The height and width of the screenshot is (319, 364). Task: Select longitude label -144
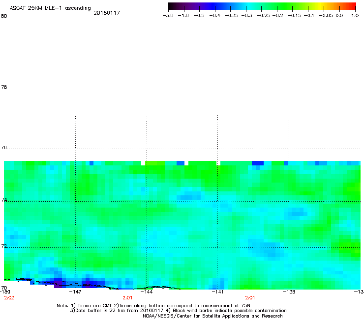pos(147,292)
